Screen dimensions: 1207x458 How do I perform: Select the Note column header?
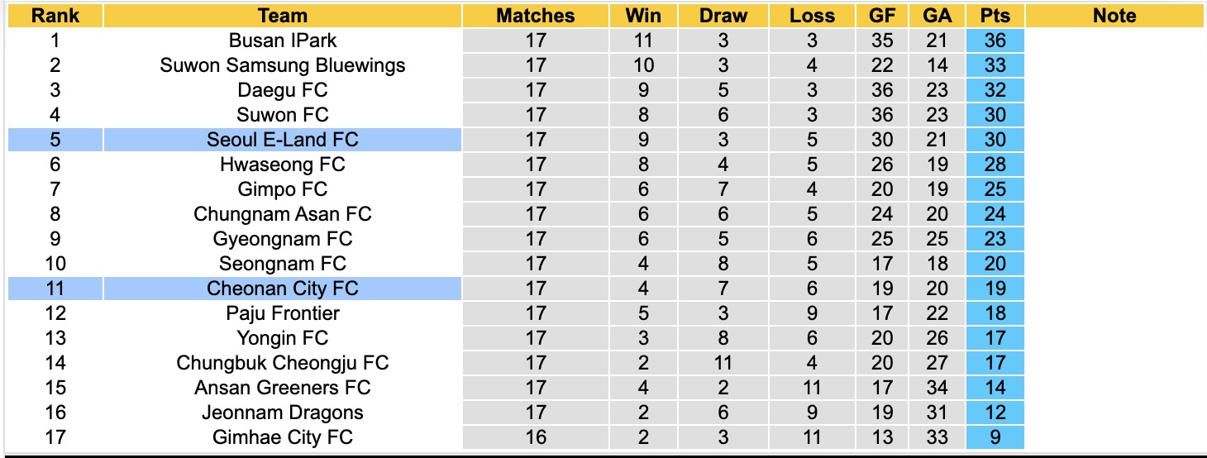pyautogui.click(x=1114, y=16)
